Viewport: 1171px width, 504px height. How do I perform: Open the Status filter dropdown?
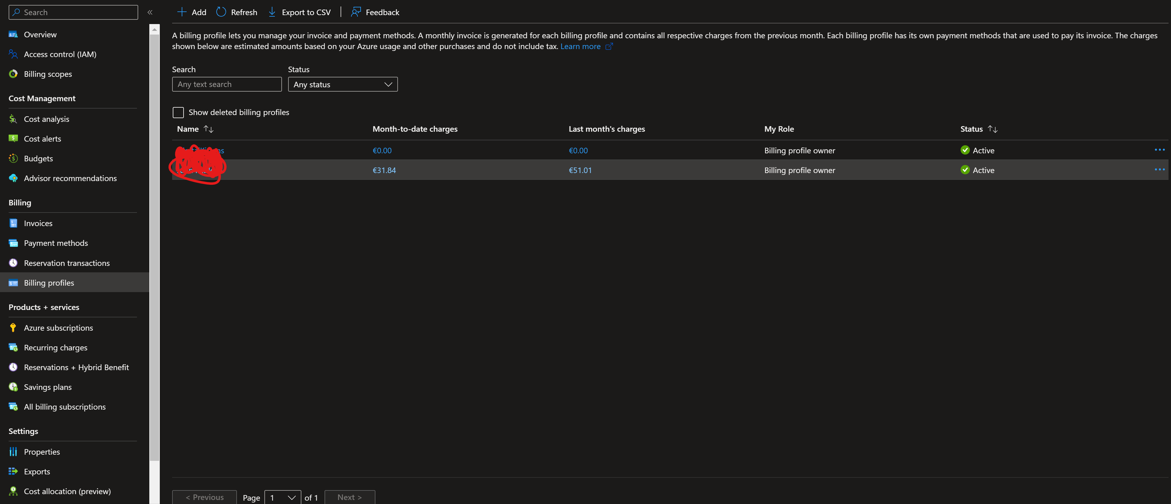[x=343, y=84]
